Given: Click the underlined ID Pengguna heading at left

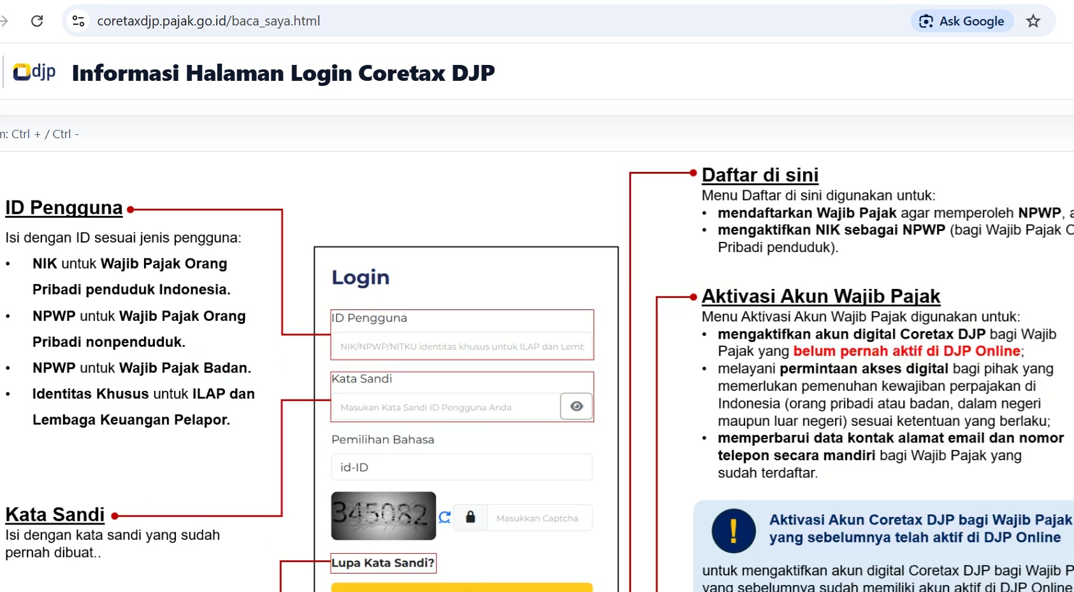Looking at the screenshot, I should pos(64,208).
